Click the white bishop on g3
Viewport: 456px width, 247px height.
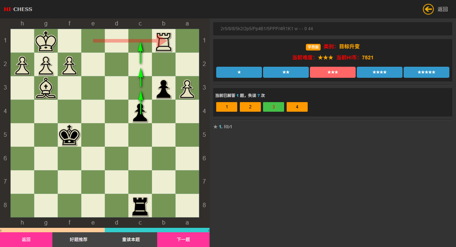[46, 88]
